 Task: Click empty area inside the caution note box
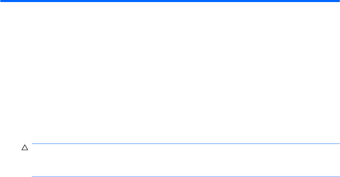click(x=186, y=160)
